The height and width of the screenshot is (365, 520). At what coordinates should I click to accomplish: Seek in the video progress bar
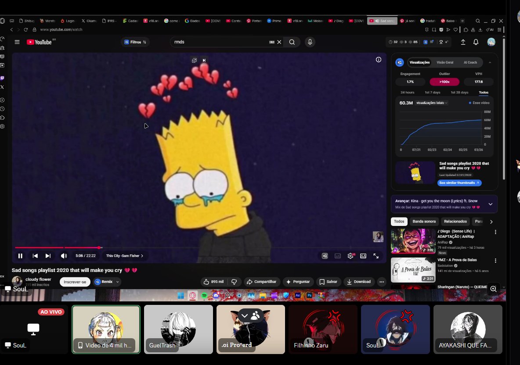[199, 247]
